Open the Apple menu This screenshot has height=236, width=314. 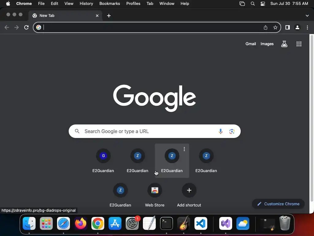[x=8, y=4]
